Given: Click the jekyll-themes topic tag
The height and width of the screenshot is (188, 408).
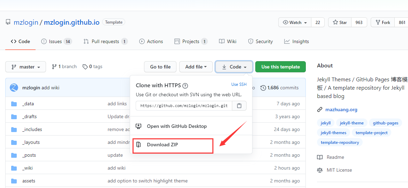Looking at the screenshot, I should tap(333, 132).
